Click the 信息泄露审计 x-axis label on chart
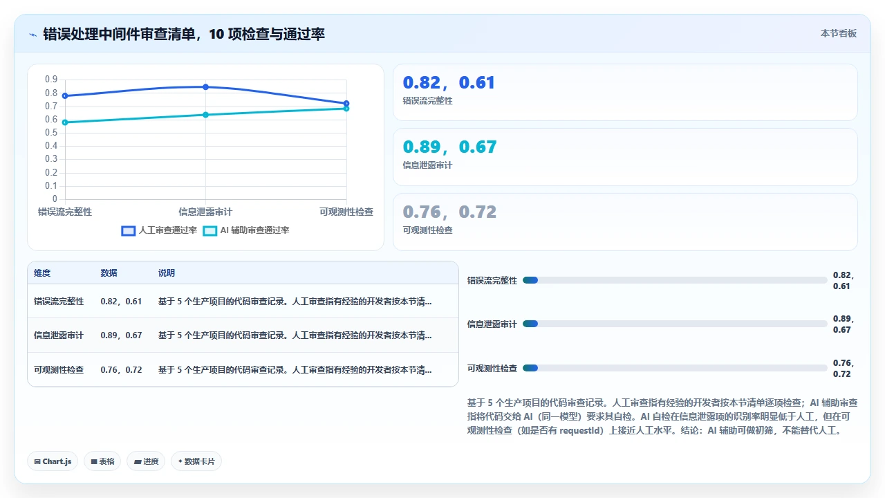Viewport: 885px width, 498px height. (205, 212)
